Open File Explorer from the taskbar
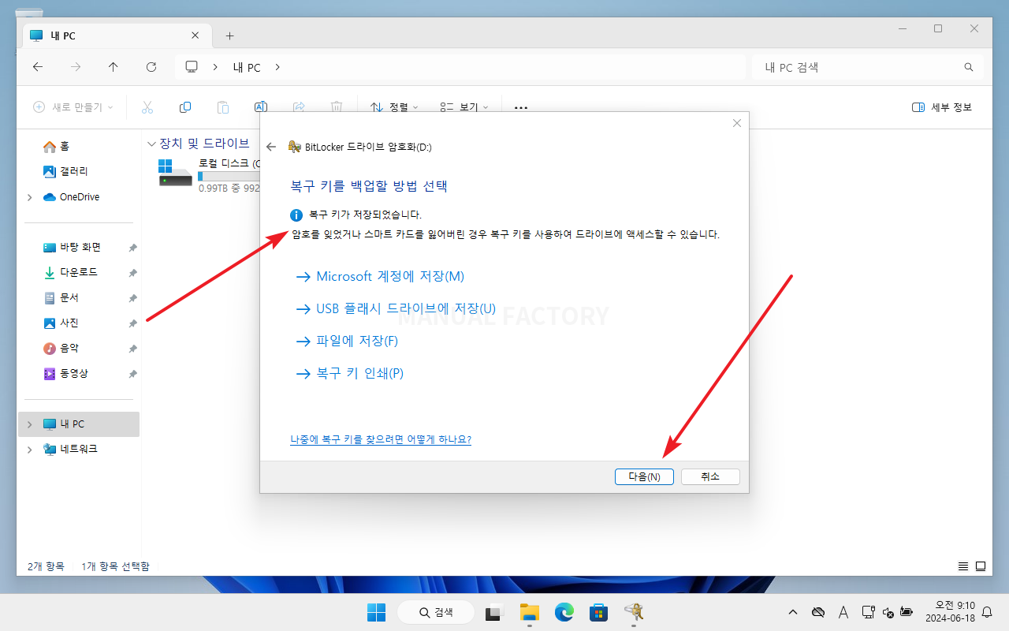 [x=529, y=612]
